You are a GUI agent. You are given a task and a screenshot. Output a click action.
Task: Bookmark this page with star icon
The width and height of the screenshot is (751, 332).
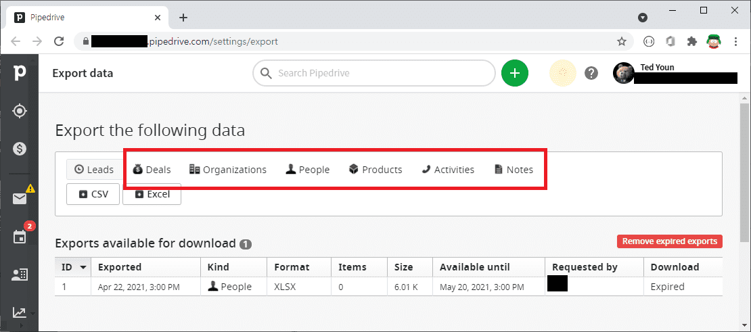tap(621, 42)
